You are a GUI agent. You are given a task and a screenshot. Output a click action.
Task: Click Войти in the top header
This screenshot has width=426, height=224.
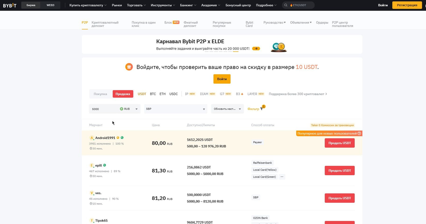pos(383,5)
